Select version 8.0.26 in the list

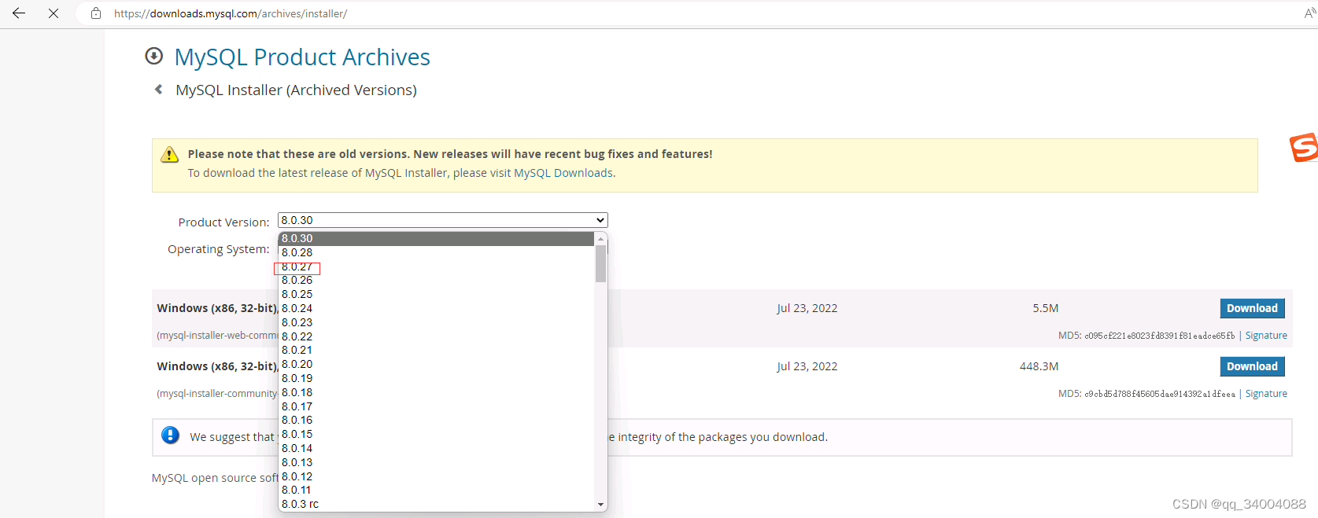[437, 280]
